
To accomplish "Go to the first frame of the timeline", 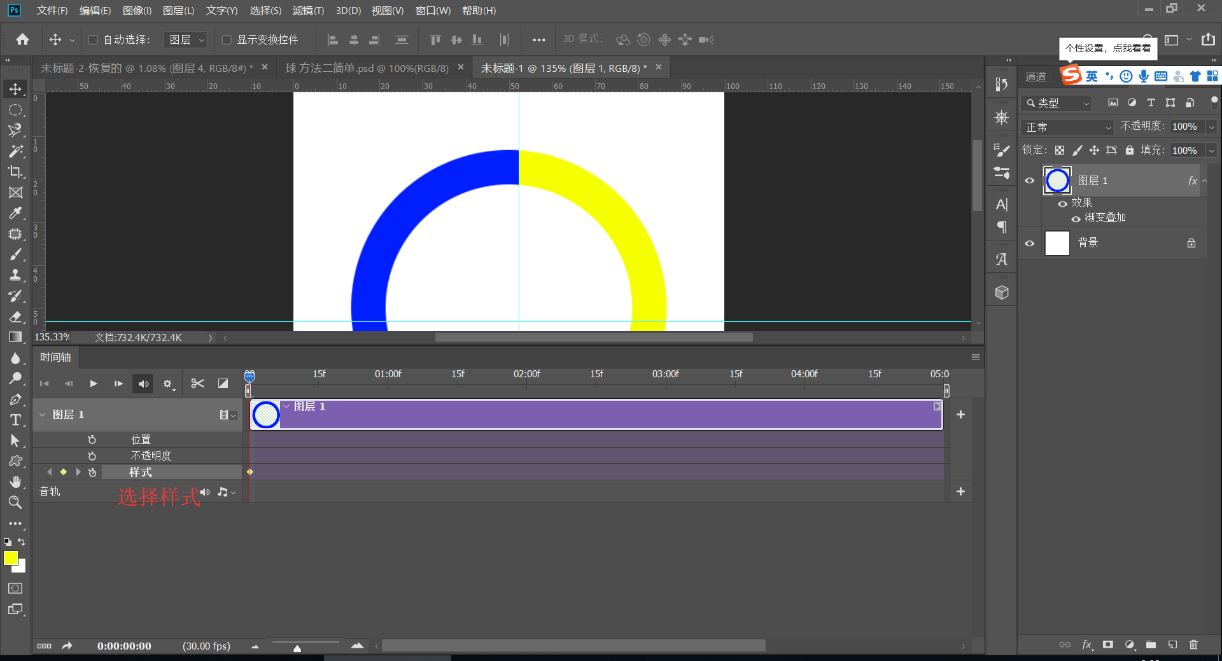I will pyautogui.click(x=45, y=384).
